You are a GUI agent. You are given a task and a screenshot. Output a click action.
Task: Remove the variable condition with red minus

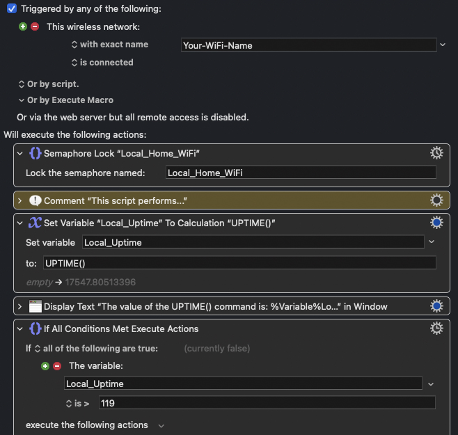click(56, 366)
